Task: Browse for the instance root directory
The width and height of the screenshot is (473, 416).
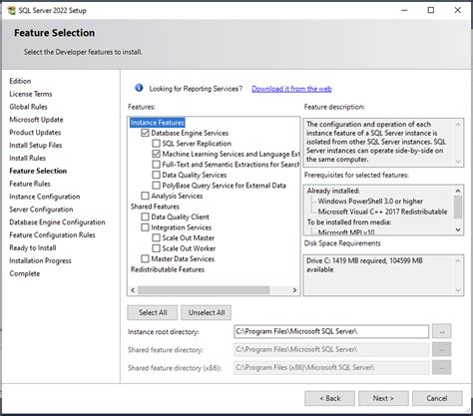Action: coord(442,331)
